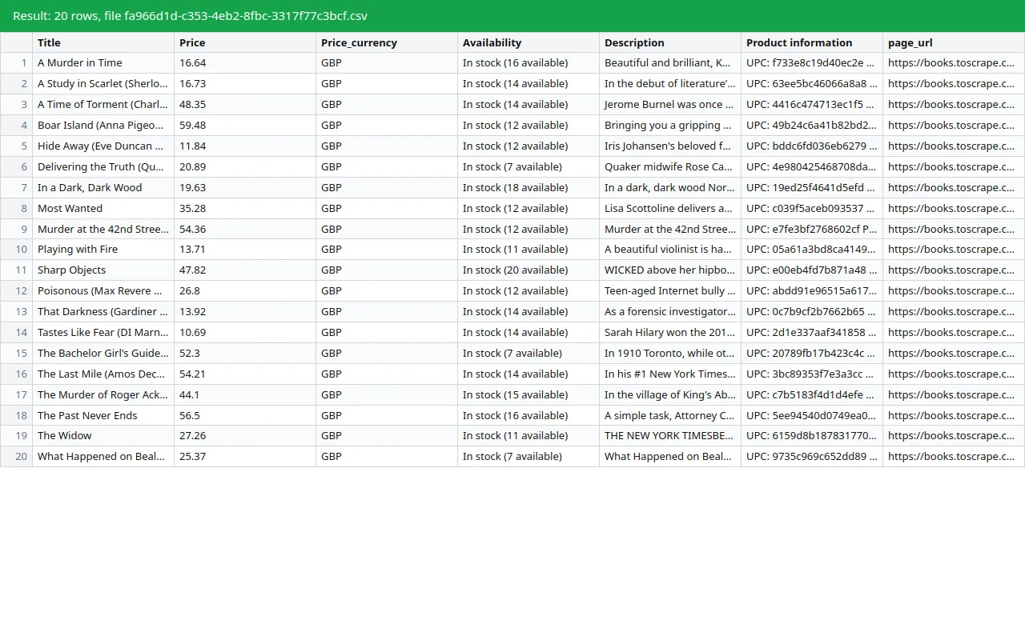
Task: Click description 'THE NEW YORK TIMESBE...'
Action: pos(670,436)
